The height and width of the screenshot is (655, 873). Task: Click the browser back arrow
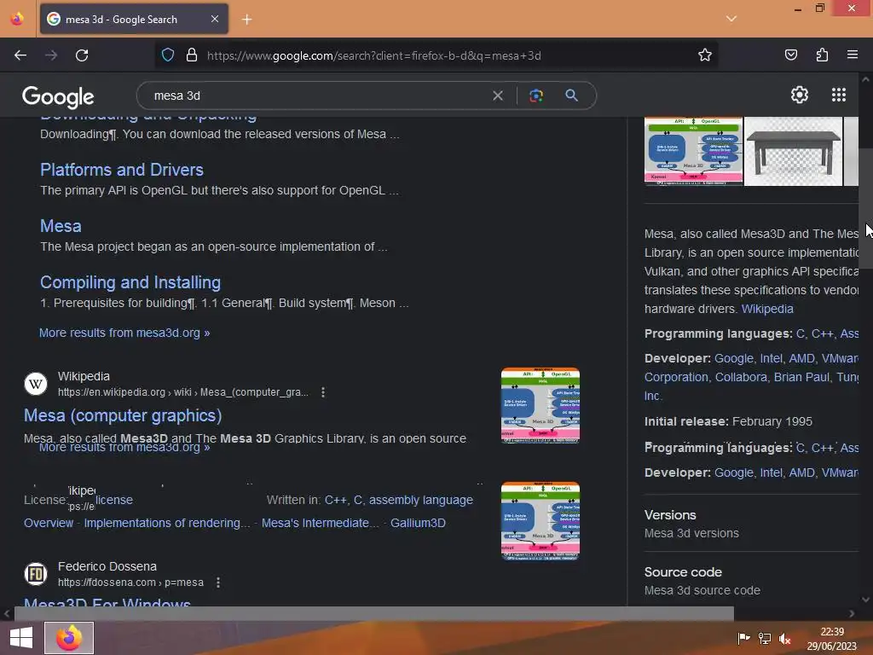pyautogui.click(x=20, y=55)
